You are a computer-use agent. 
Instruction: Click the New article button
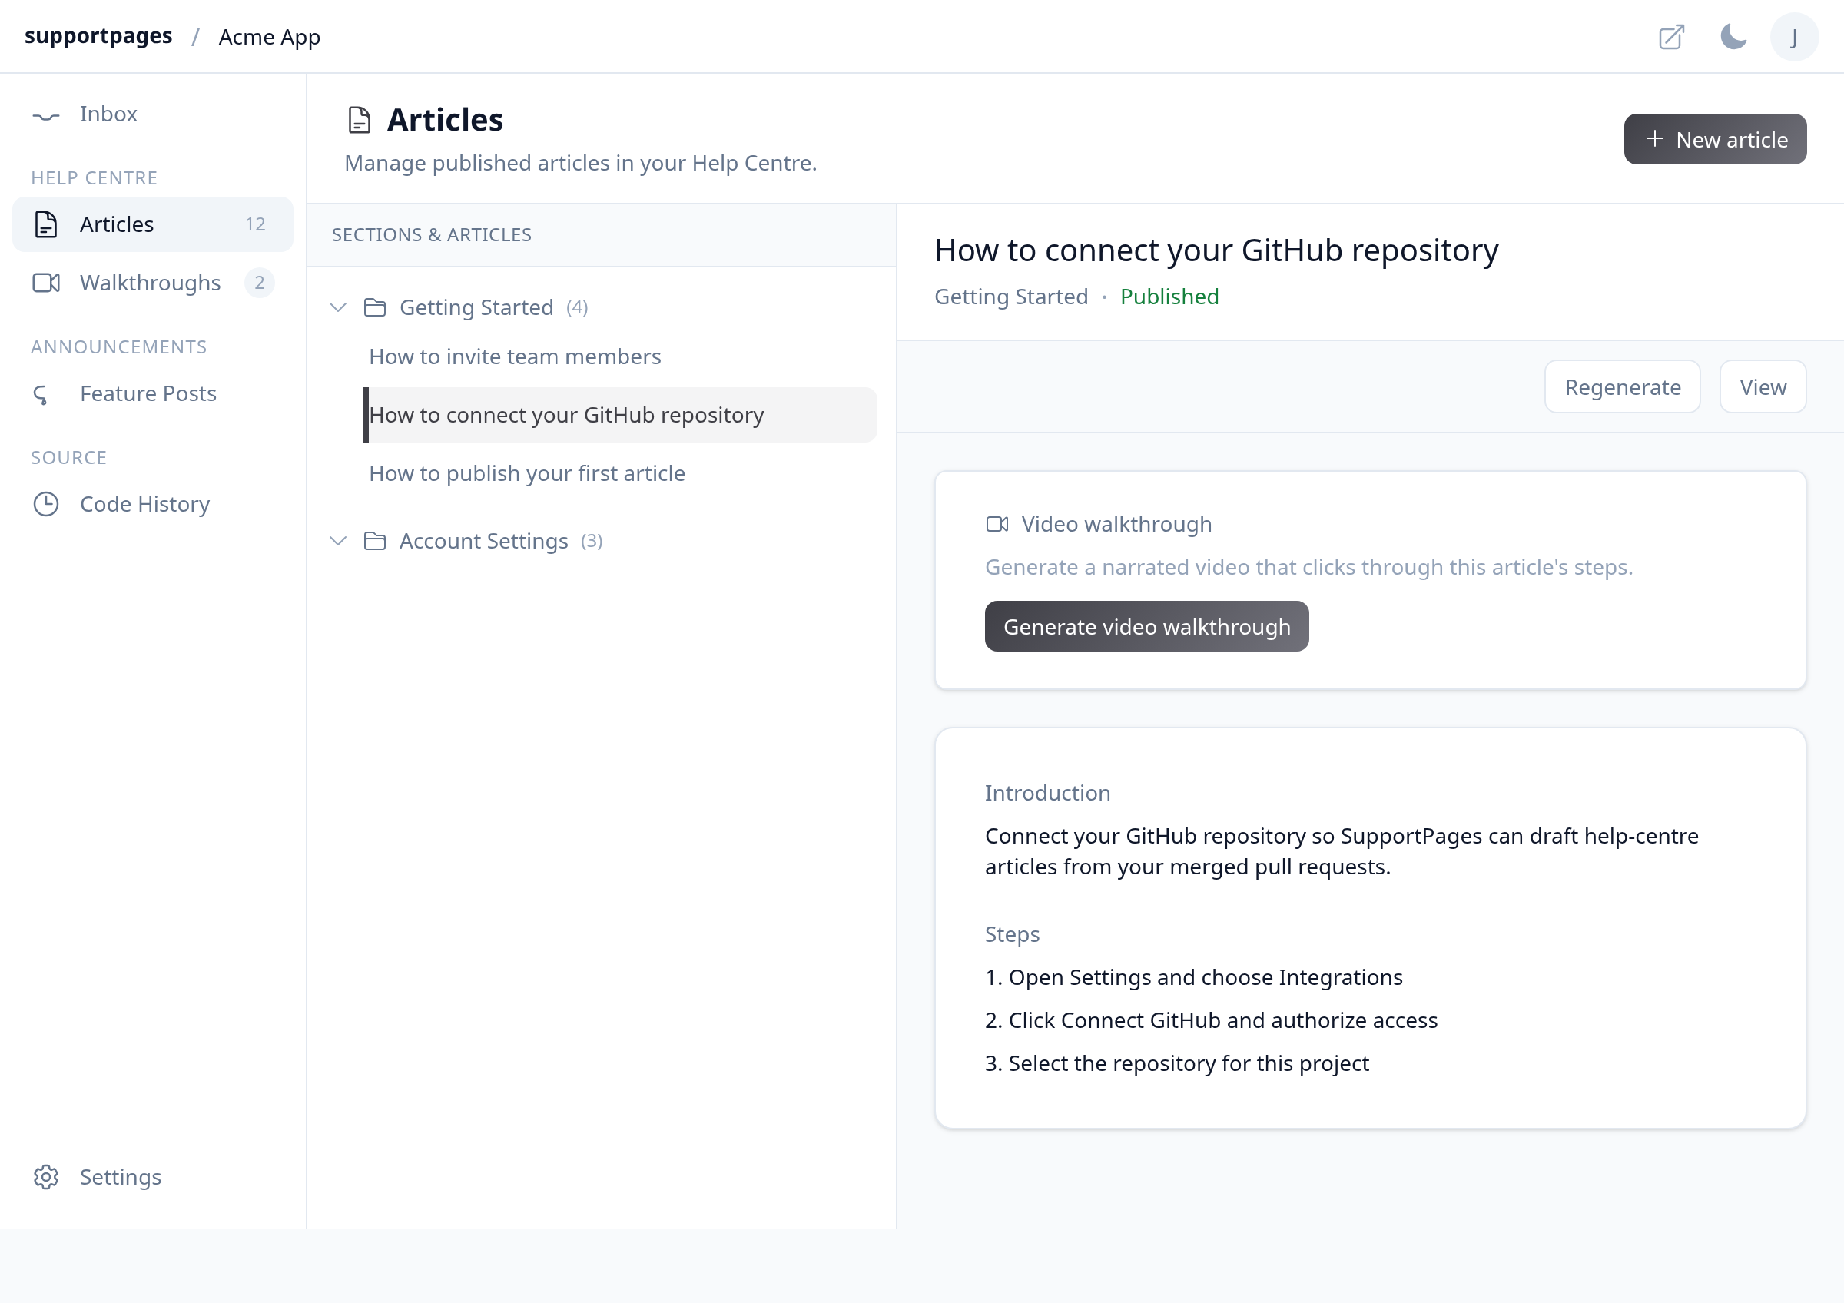(1715, 140)
